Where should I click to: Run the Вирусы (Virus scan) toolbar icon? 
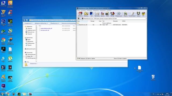point(126,14)
